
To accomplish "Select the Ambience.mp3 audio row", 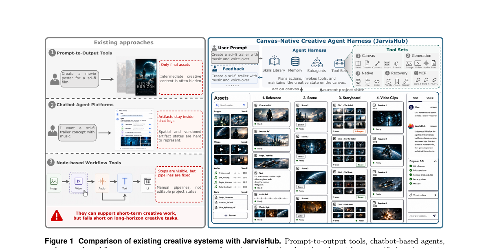I will pos(231,173).
